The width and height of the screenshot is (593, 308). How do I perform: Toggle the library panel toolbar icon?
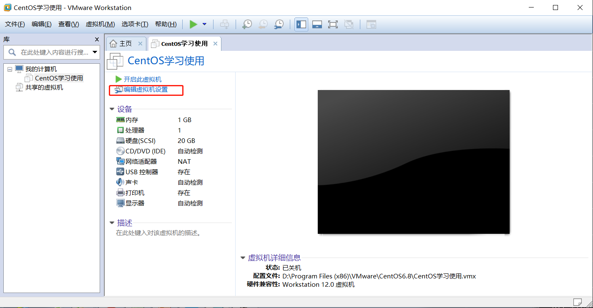[301, 24]
